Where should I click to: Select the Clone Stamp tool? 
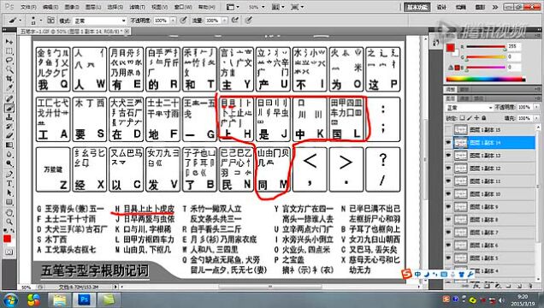pos(9,117)
